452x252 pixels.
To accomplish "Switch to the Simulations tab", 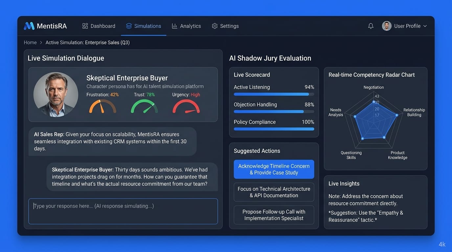I will (x=144, y=26).
